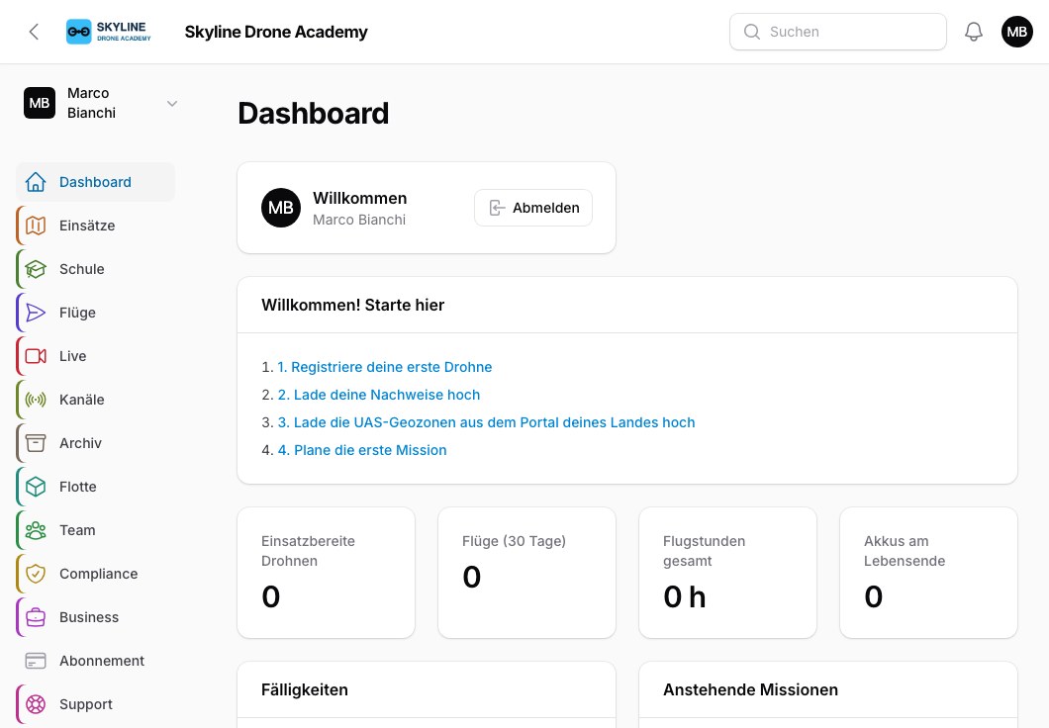Open the Kanäle broadcast icon
The height and width of the screenshot is (728, 1049).
click(x=36, y=400)
